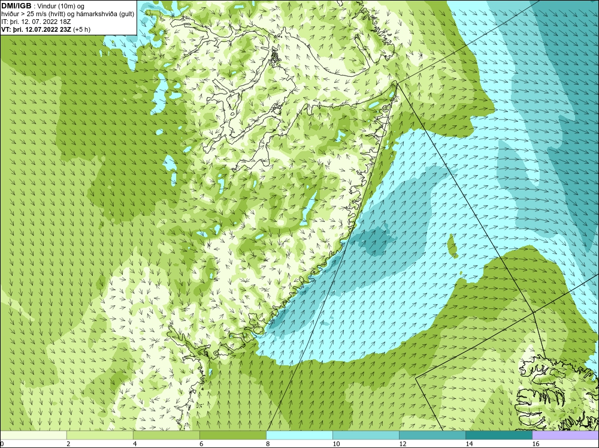Select the pale cream 0–2 m/s scale swatch
The height and width of the screenshot is (448, 599).
click(33, 435)
